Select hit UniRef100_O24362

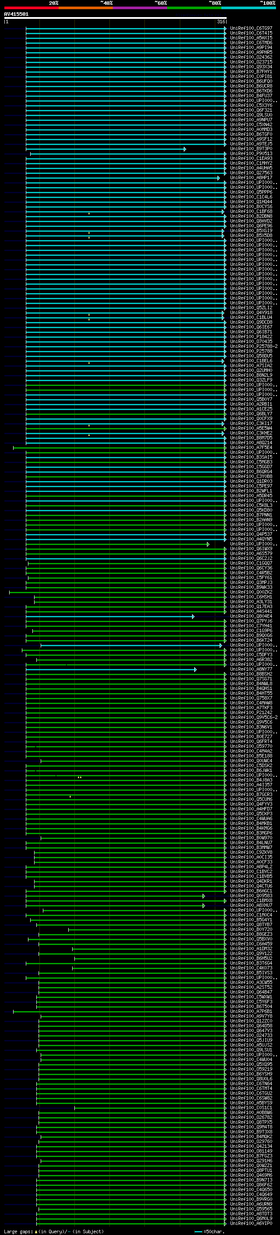251,57
